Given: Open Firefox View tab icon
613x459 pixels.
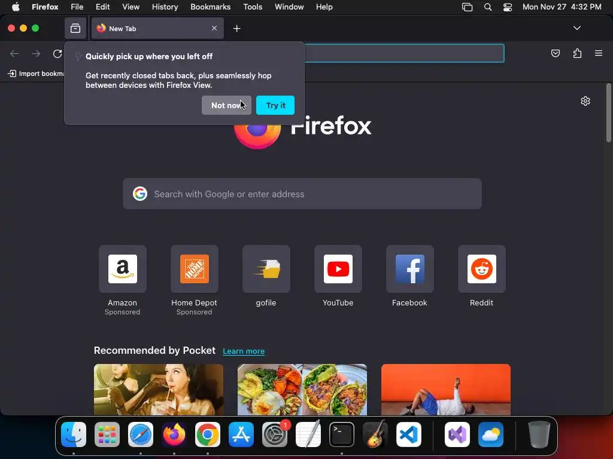Looking at the screenshot, I should (75, 28).
